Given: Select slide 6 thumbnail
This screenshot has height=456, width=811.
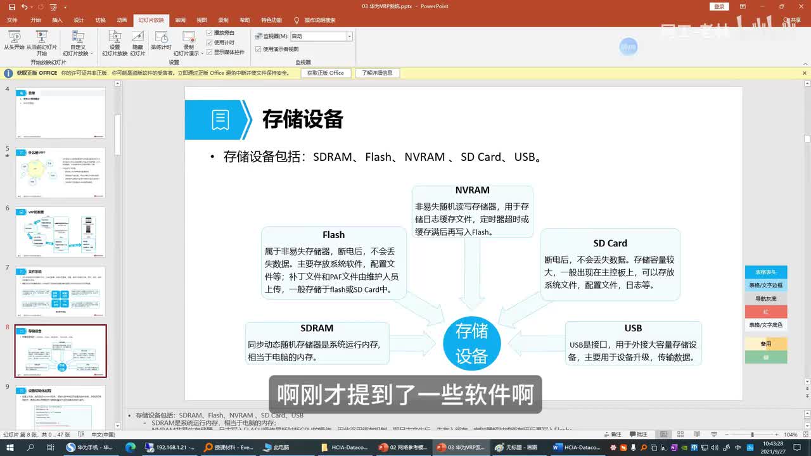Looking at the screenshot, I should pos(60,232).
